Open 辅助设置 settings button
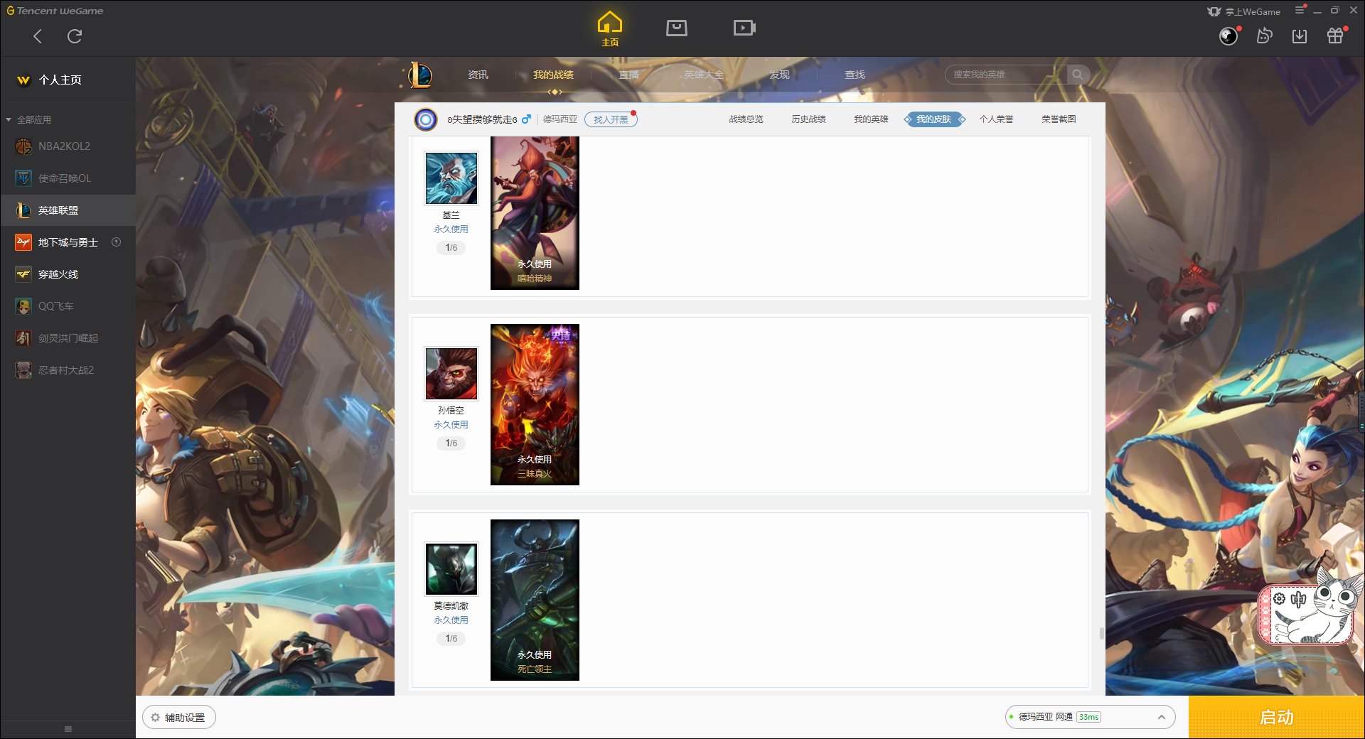The image size is (1365, 739). [179, 718]
